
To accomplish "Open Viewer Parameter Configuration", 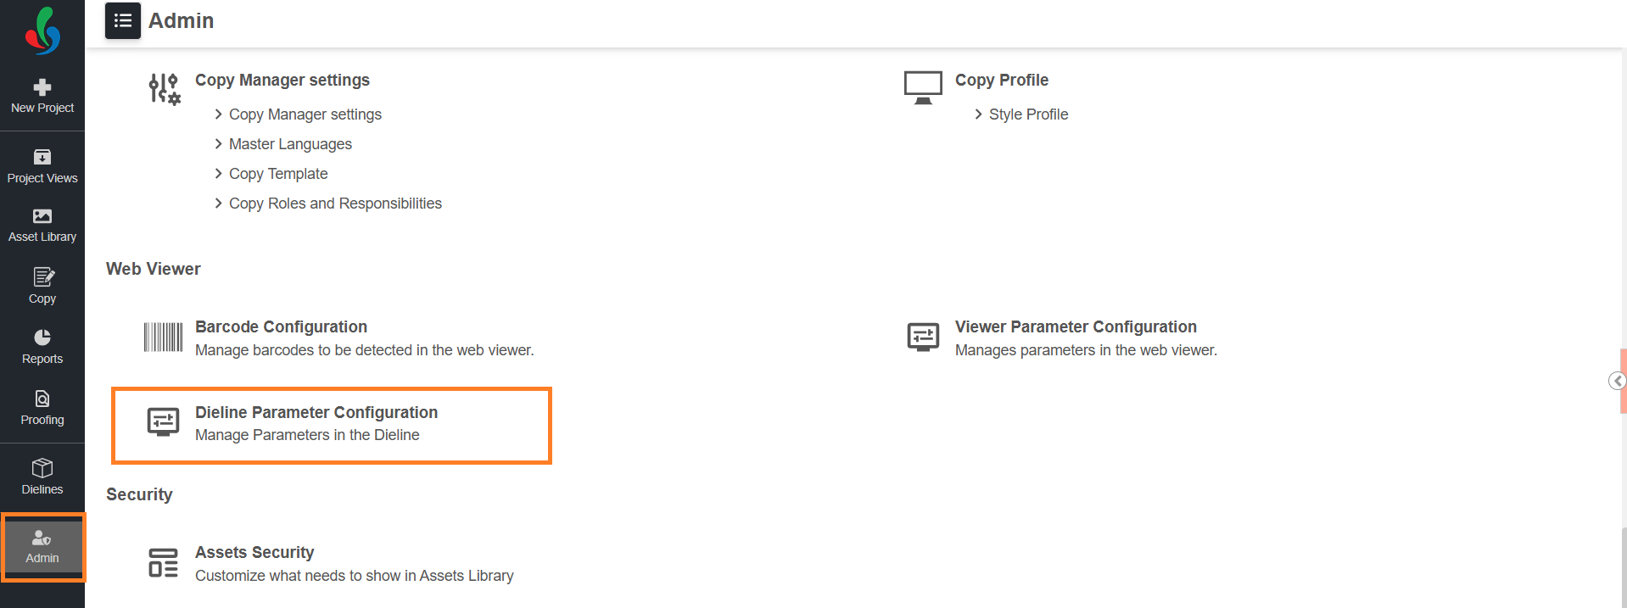I will click(x=1076, y=327).
